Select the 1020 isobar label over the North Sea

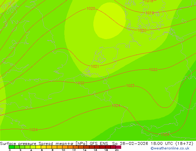(x=91, y=8)
